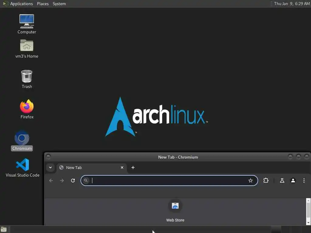The height and width of the screenshot is (233, 311).
Task: Open vm3's Home folder icon
Action: pyautogui.click(x=27, y=49)
